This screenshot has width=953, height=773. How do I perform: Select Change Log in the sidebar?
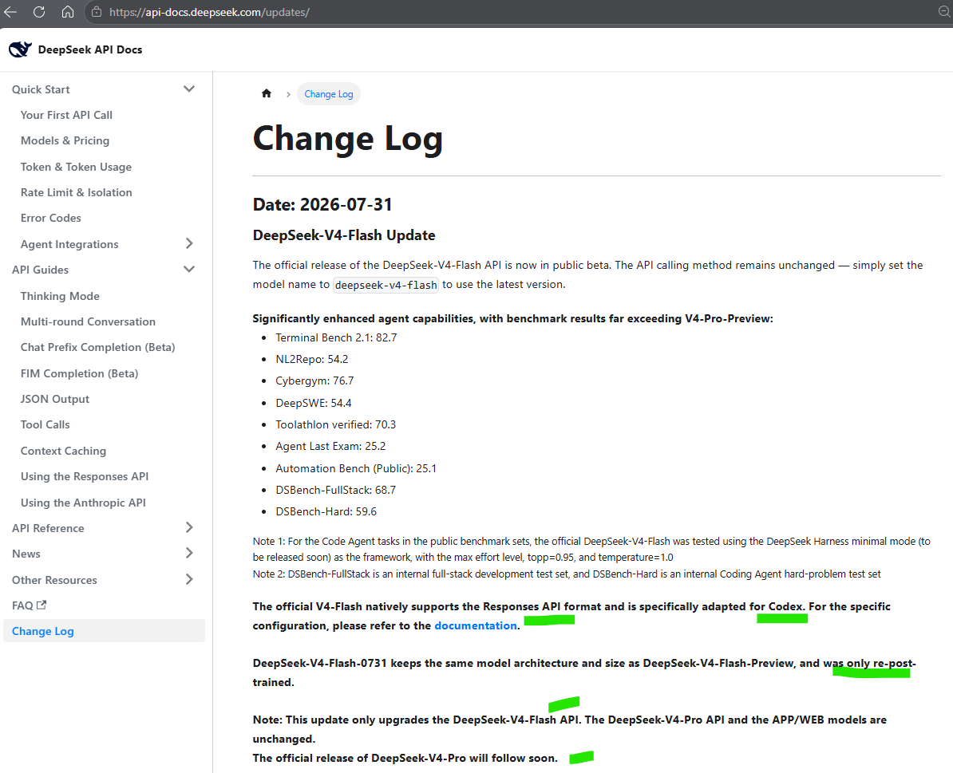pos(104,631)
